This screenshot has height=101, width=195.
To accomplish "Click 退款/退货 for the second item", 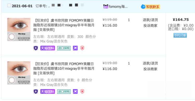I will point(150,63).
